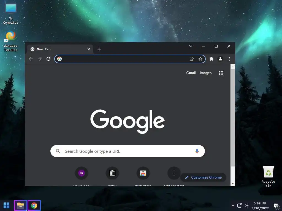Open the Windows Start button
The width and height of the screenshot is (282, 211).
point(7,206)
